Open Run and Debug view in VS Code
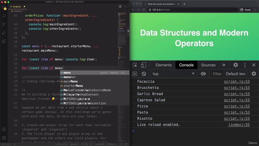Image resolution: width=259 pixels, height=146 pixels. 4,33
